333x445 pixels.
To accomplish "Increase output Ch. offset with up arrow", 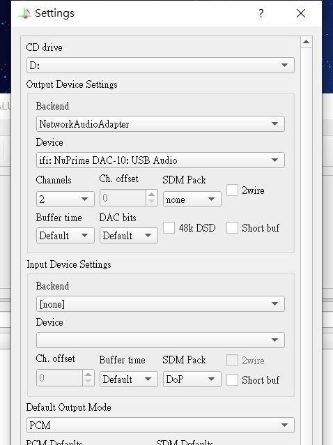I will [152, 194].
